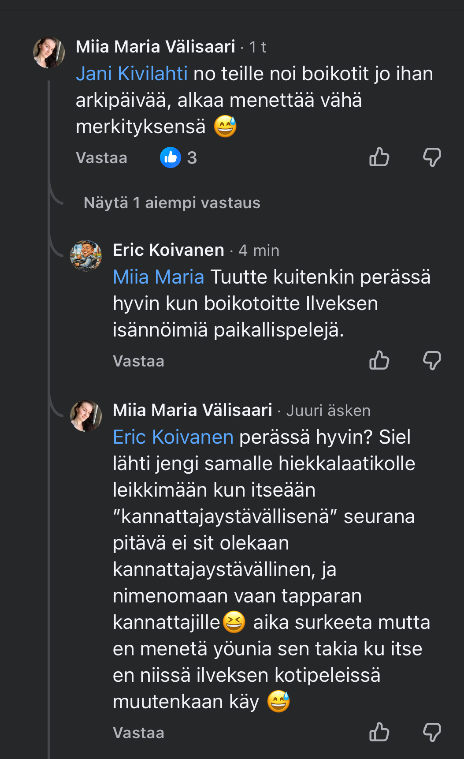
Task: Thumbs-up Eric Koivanen's reply
Action: [x=379, y=360]
